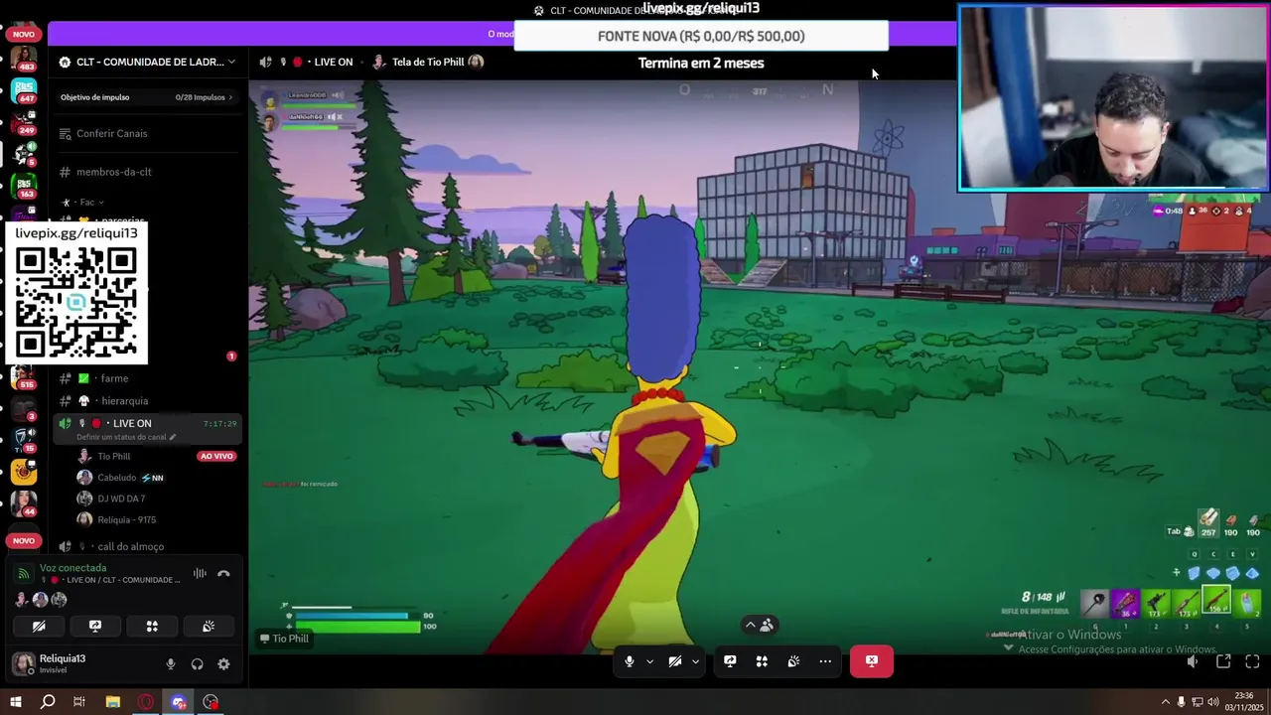Click the NOVO badge at the top of the server list
The width and height of the screenshot is (1271, 715).
point(24,34)
